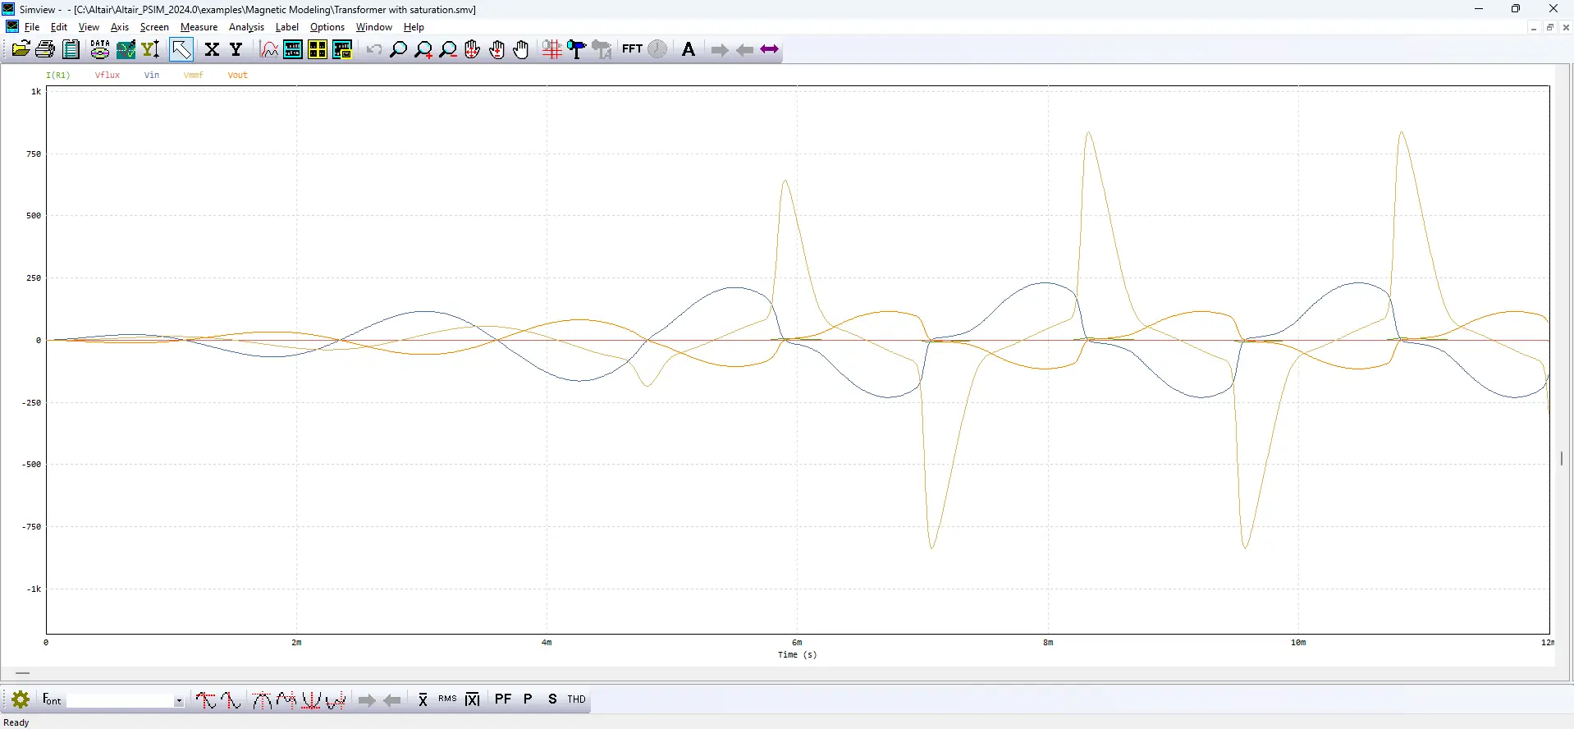Click the blue marker label icon
Viewport: 1574px width, 729px height.
(x=577, y=49)
